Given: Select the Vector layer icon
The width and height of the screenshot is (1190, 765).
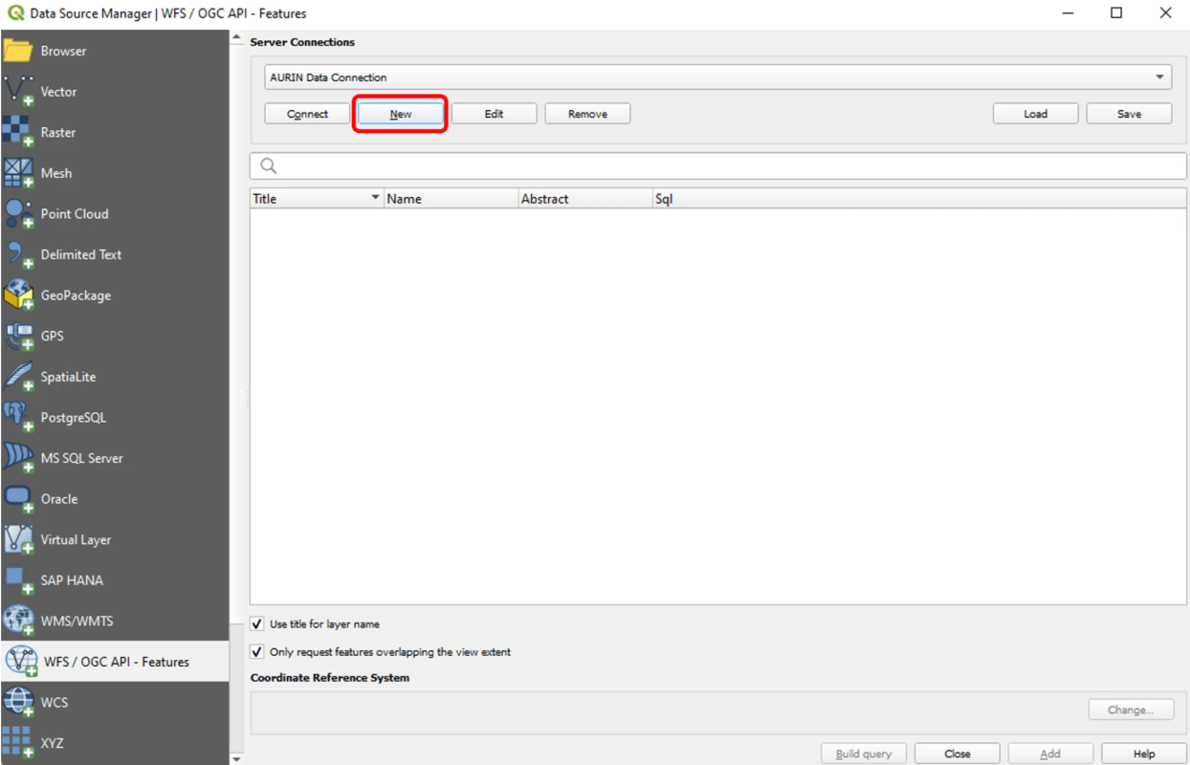Looking at the screenshot, I should 18,92.
